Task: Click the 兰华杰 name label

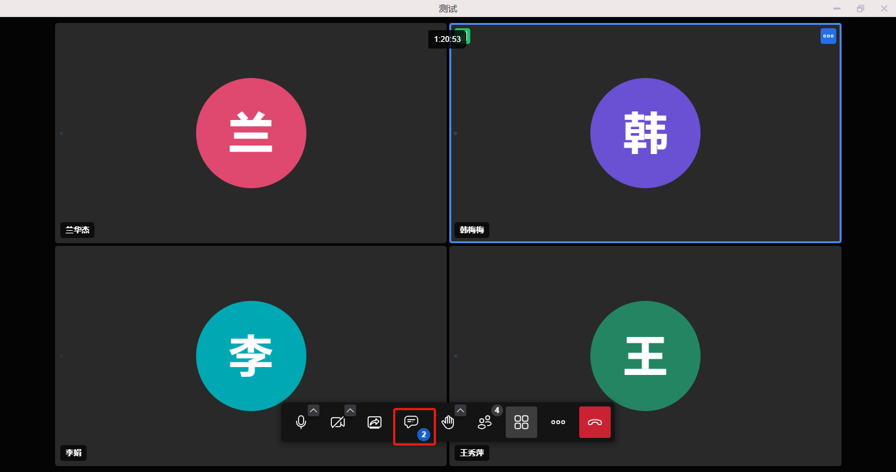Action: 77,230
